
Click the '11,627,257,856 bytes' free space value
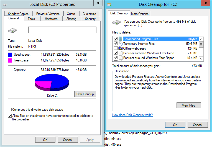(55, 60)
